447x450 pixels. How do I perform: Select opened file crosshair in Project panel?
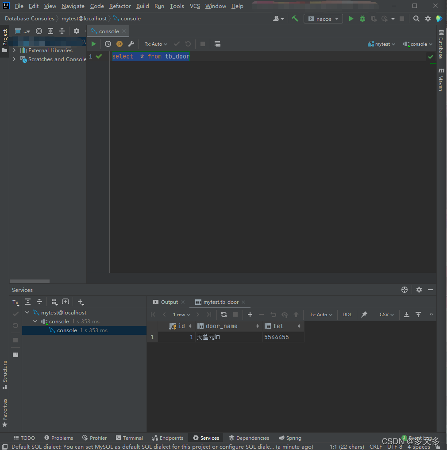pyautogui.click(x=39, y=31)
